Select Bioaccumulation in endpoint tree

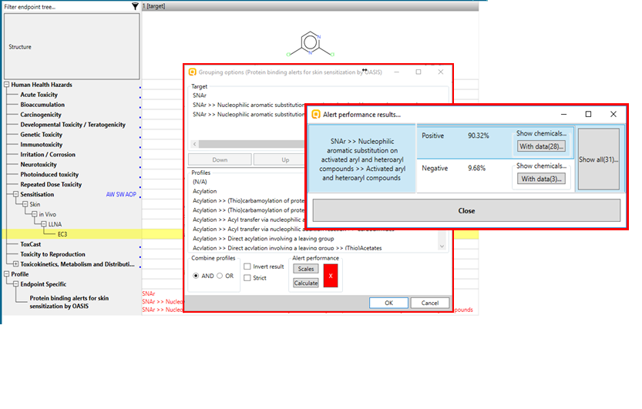42,105
